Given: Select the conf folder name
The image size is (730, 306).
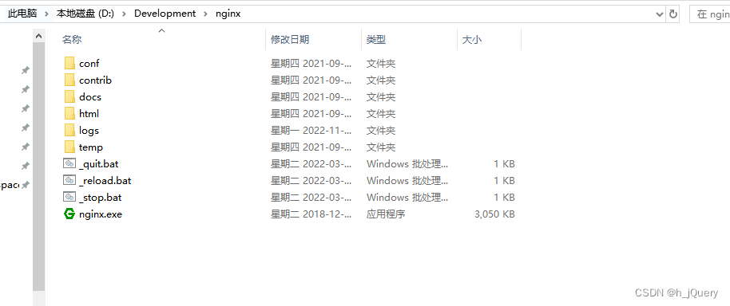Looking at the screenshot, I should tap(89, 64).
